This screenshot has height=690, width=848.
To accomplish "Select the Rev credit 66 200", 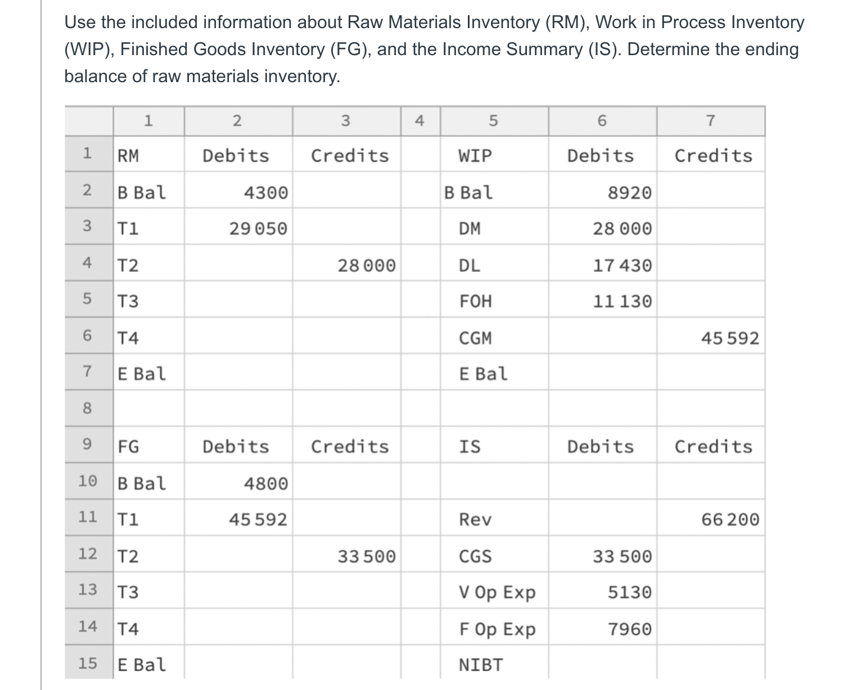I will click(711, 517).
